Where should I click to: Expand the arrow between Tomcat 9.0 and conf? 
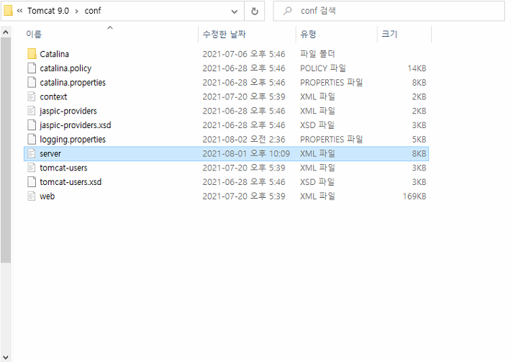point(76,11)
